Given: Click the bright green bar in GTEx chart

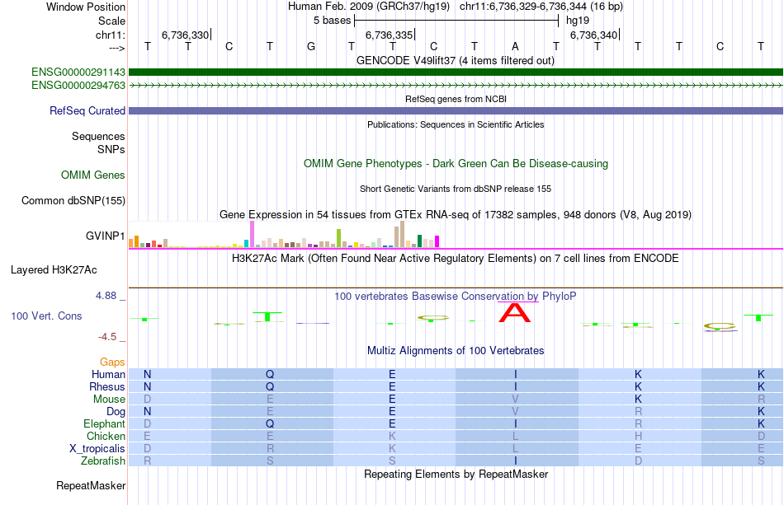Looking at the screenshot, I should [338, 238].
